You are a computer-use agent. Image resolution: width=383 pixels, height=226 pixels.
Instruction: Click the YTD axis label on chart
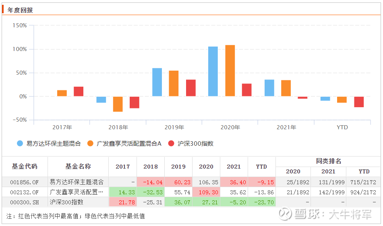(342, 127)
